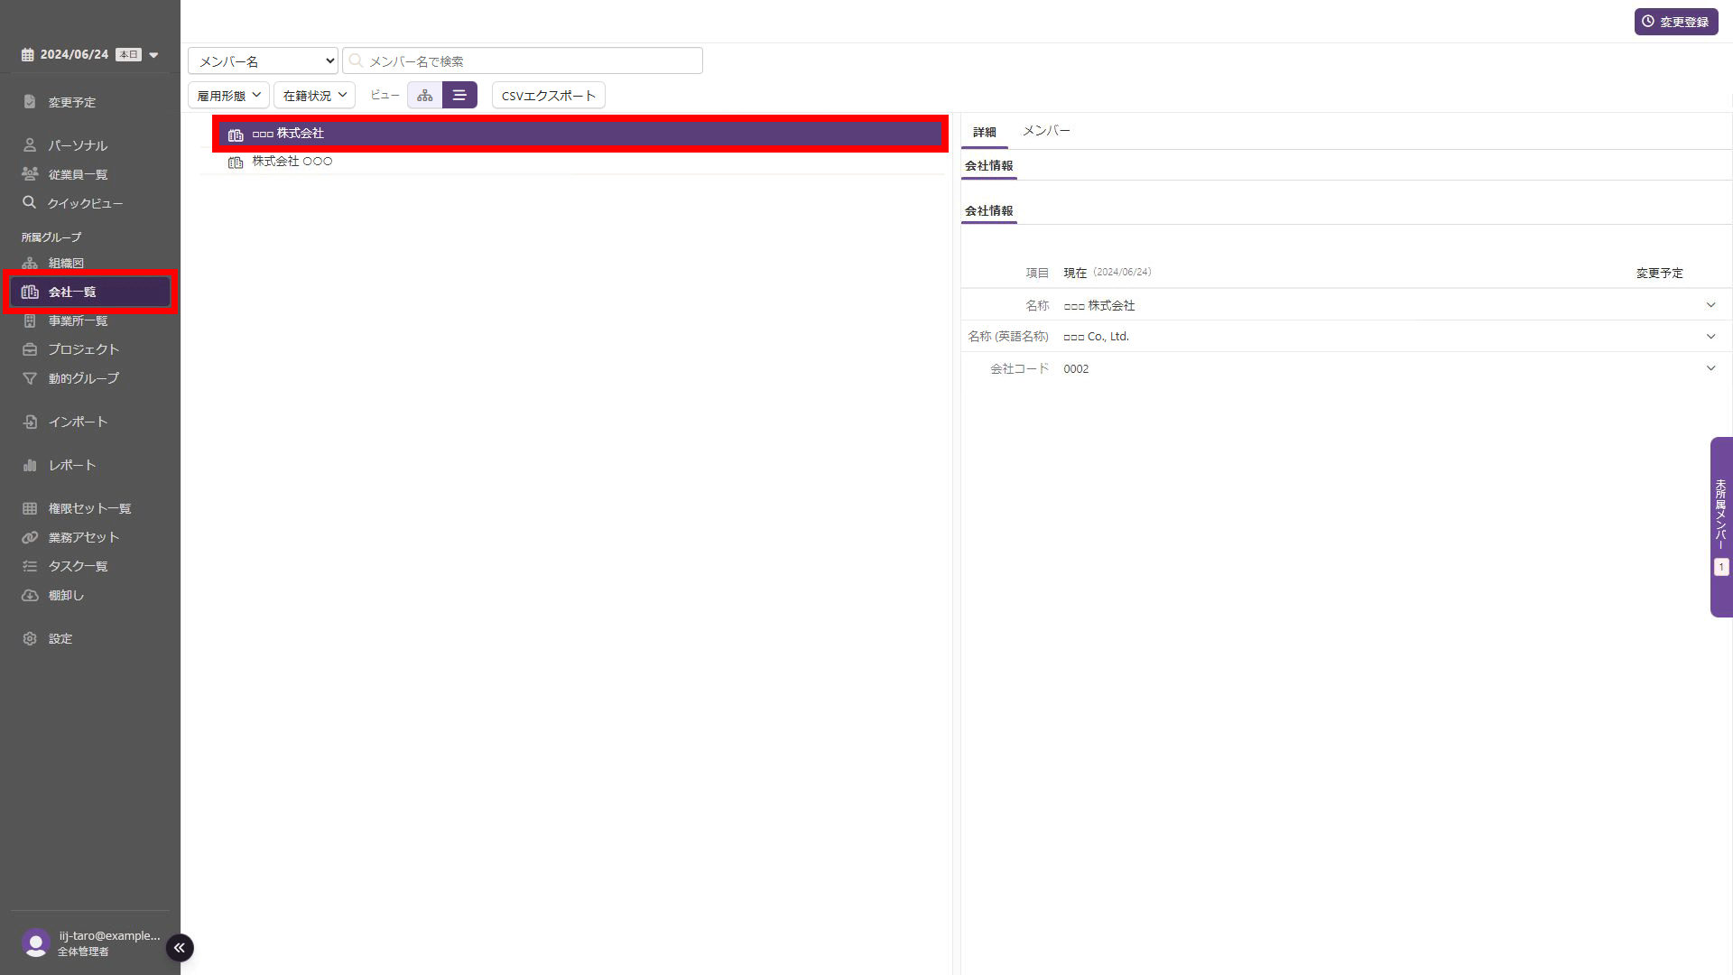Image resolution: width=1733 pixels, height=975 pixels.
Task: Open the 未所属メンバー side panel tab
Action: (1721, 527)
